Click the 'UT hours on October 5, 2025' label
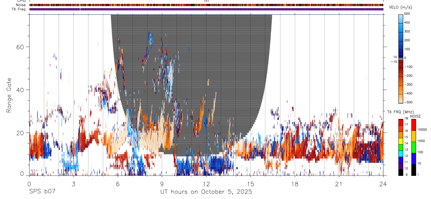 point(206,192)
